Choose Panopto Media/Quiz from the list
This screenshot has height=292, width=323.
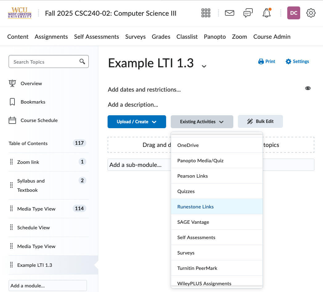[200, 160]
